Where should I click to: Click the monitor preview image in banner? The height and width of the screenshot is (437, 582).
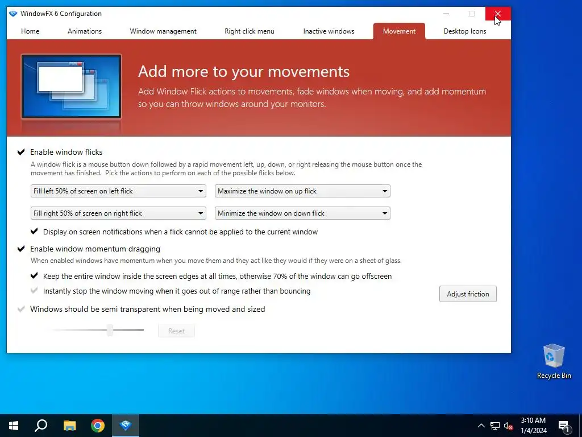point(71,86)
